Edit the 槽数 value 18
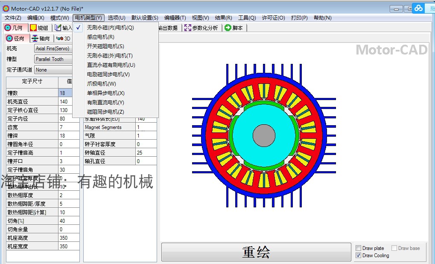The image size is (435, 264). coord(65,93)
